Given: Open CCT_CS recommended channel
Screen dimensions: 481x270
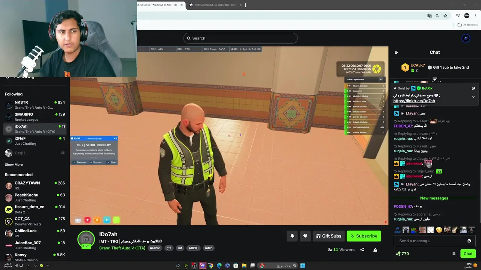Looking at the screenshot, I should (x=35, y=221).
